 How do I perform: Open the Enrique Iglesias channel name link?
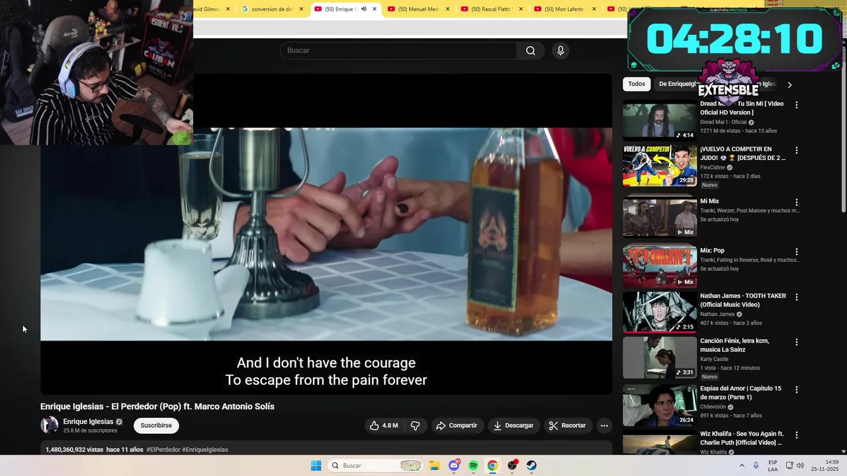click(88, 422)
